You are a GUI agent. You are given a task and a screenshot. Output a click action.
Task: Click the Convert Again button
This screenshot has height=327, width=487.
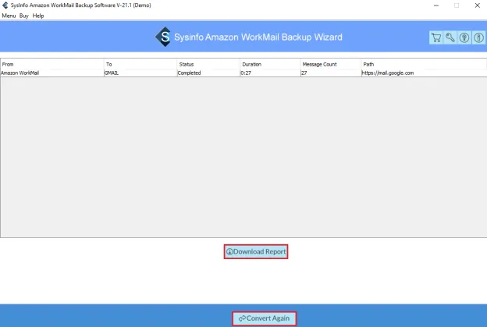point(265,318)
